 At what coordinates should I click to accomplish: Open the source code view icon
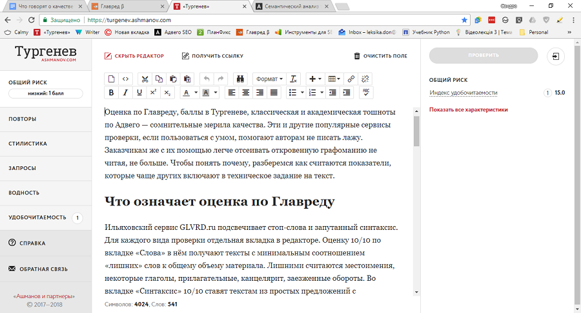[x=125, y=79]
